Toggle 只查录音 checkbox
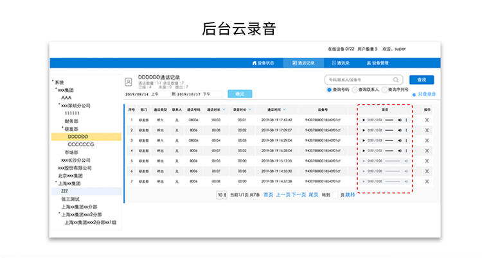 (413, 94)
